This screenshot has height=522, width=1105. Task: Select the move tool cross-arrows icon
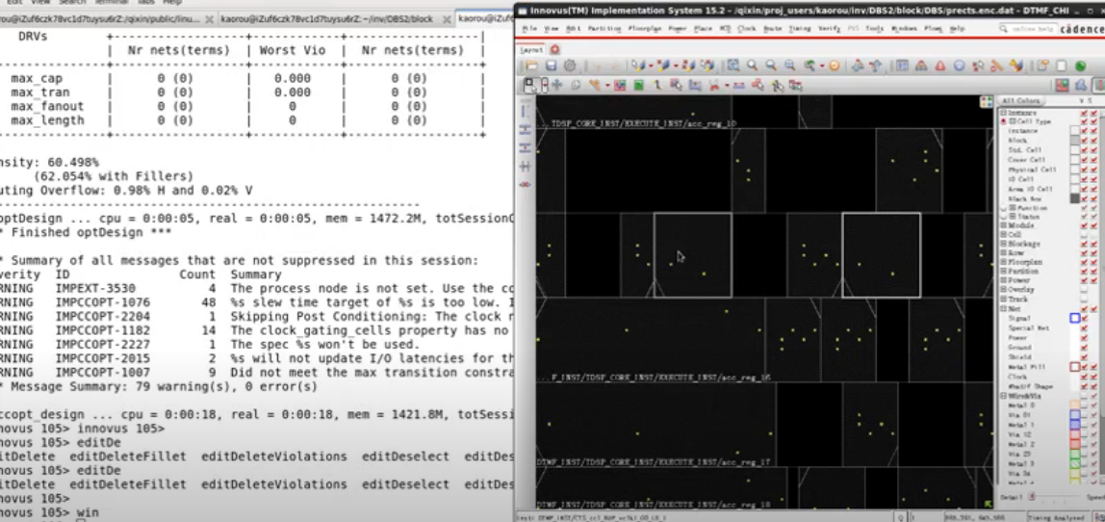pos(556,86)
